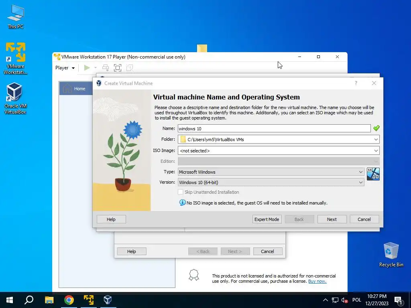This screenshot has width=411, height=308.
Task: Switch to VirtualBox on the taskbar
Action: [108, 300]
